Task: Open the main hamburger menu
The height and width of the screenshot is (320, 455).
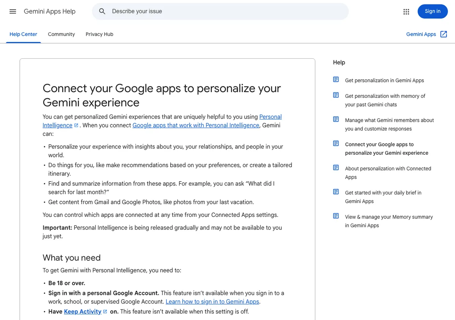Action: click(x=13, y=11)
